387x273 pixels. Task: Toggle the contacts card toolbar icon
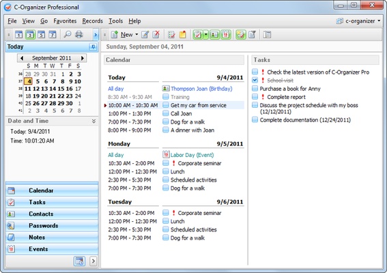pyautogui.click(x=214, y=35)
